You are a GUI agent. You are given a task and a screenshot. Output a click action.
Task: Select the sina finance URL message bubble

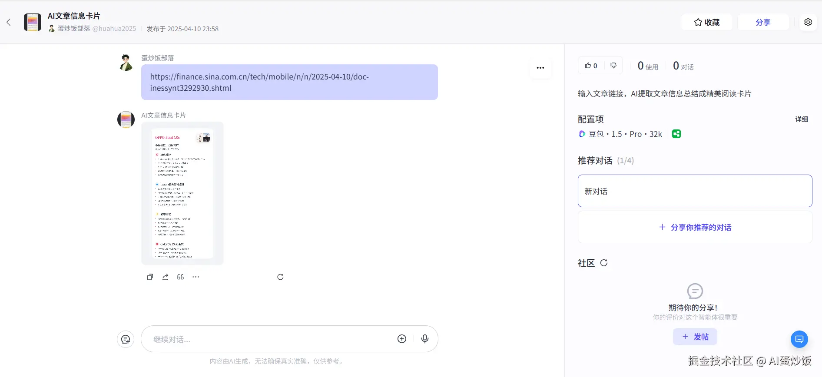point(289,82)
